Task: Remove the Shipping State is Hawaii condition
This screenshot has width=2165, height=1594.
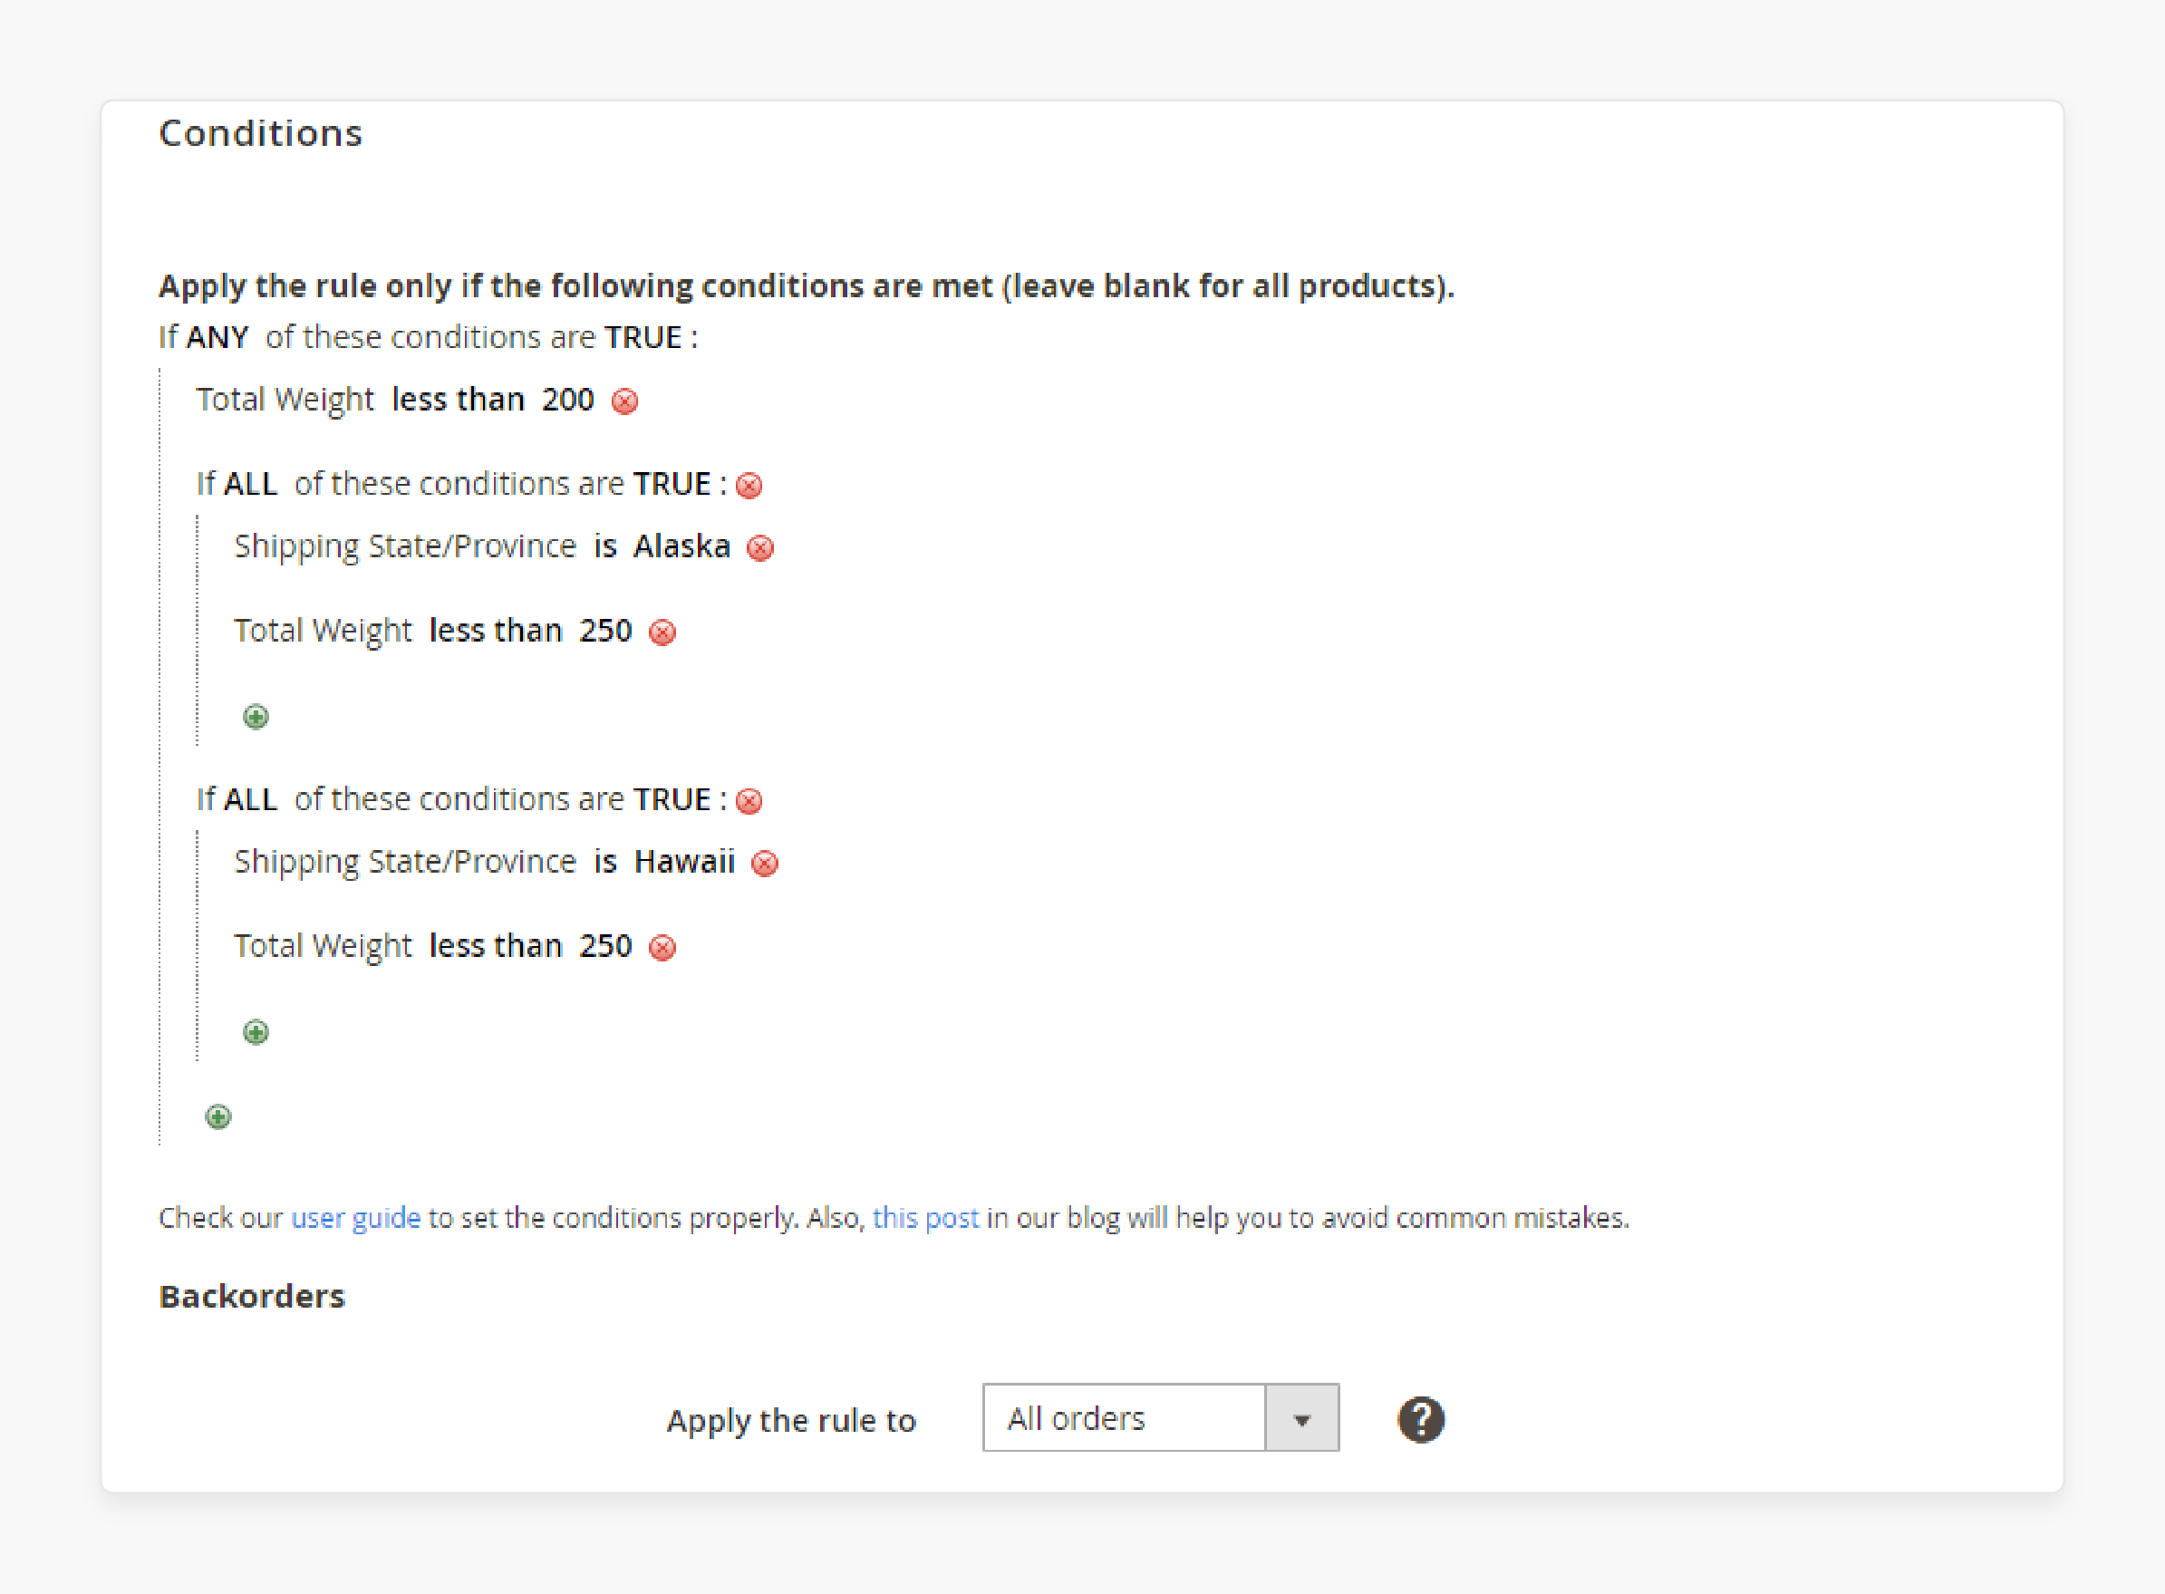Action: point(764,863)
